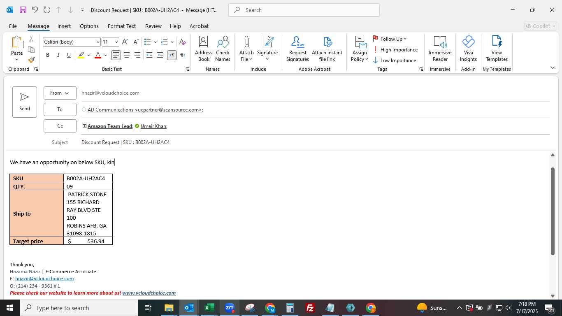Activate the Format Painter brush
This screenshot has height=316, width=562.
pyautogui.click(x=31, y=60)
